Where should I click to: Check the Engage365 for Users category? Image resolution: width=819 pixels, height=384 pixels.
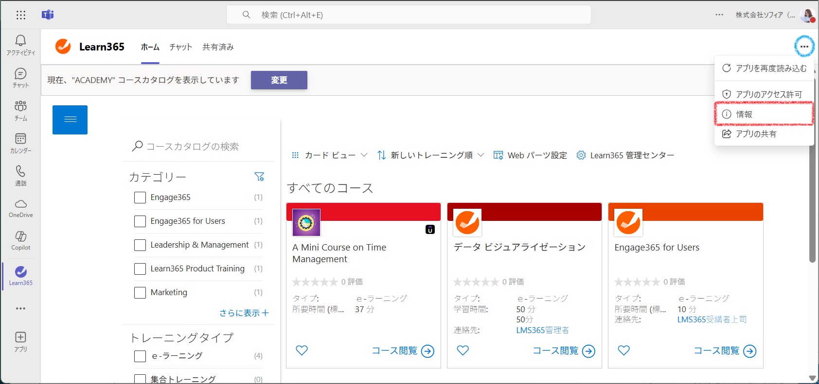pos(140,221)
